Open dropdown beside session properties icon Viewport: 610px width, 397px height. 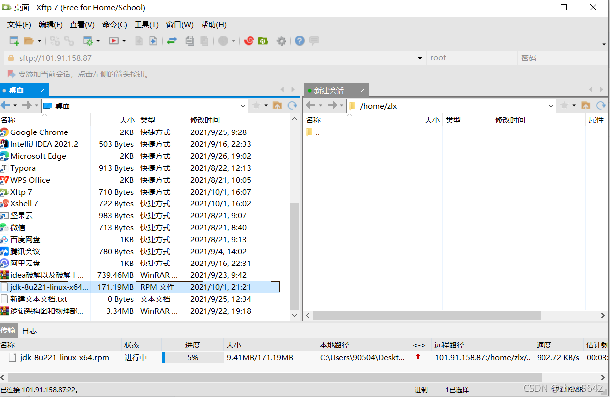pos(98,41)
